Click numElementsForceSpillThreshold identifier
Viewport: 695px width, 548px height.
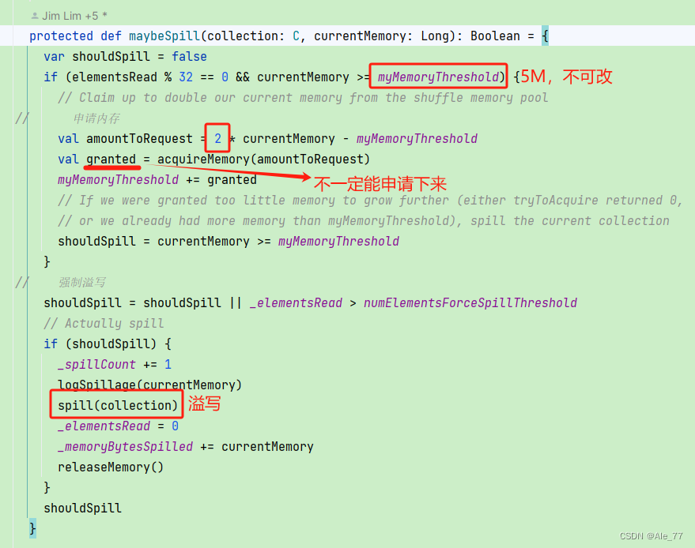pos(470,302)
